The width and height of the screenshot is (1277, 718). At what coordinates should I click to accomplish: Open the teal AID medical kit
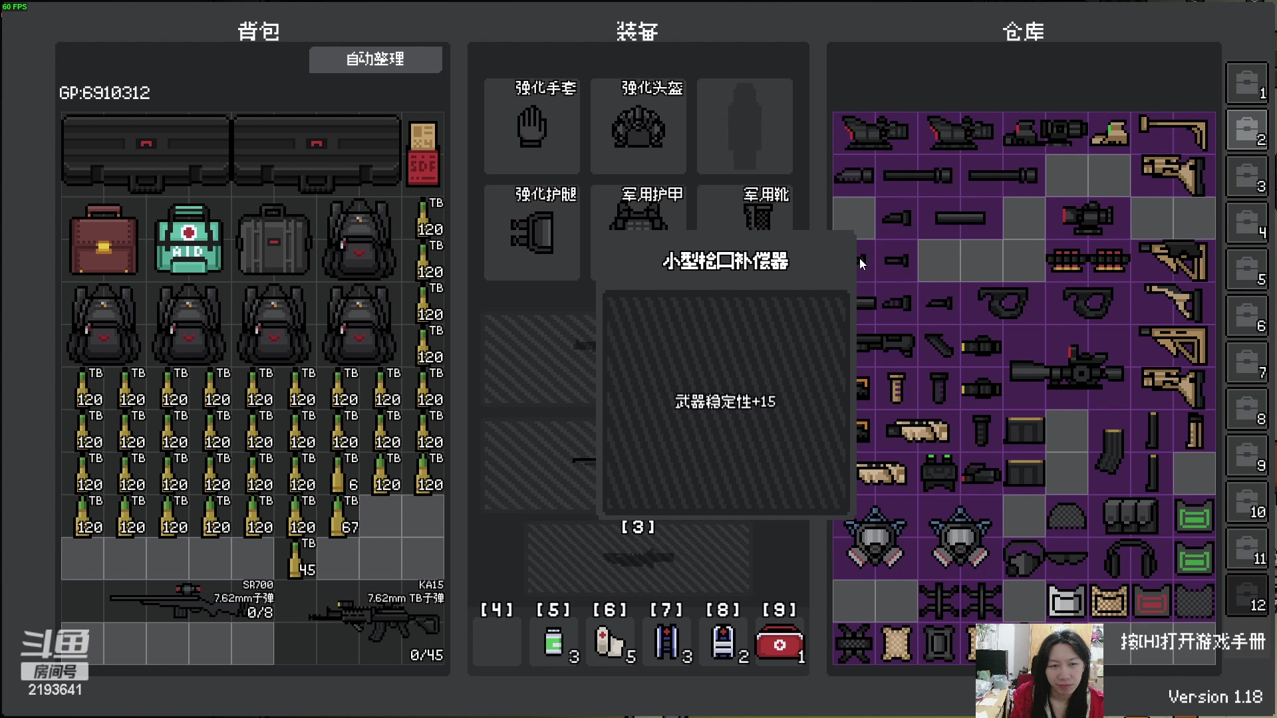(x=188, y=241)
